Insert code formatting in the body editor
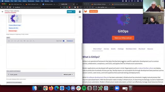The width and height of the screenshot is (165, 92). 15,41
